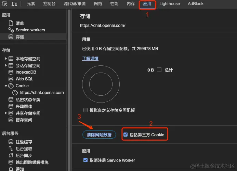Enable 模拟自定义存储空间配额 checkbox
The width and height of the screenshot is (237, 171).
[85, 110]
